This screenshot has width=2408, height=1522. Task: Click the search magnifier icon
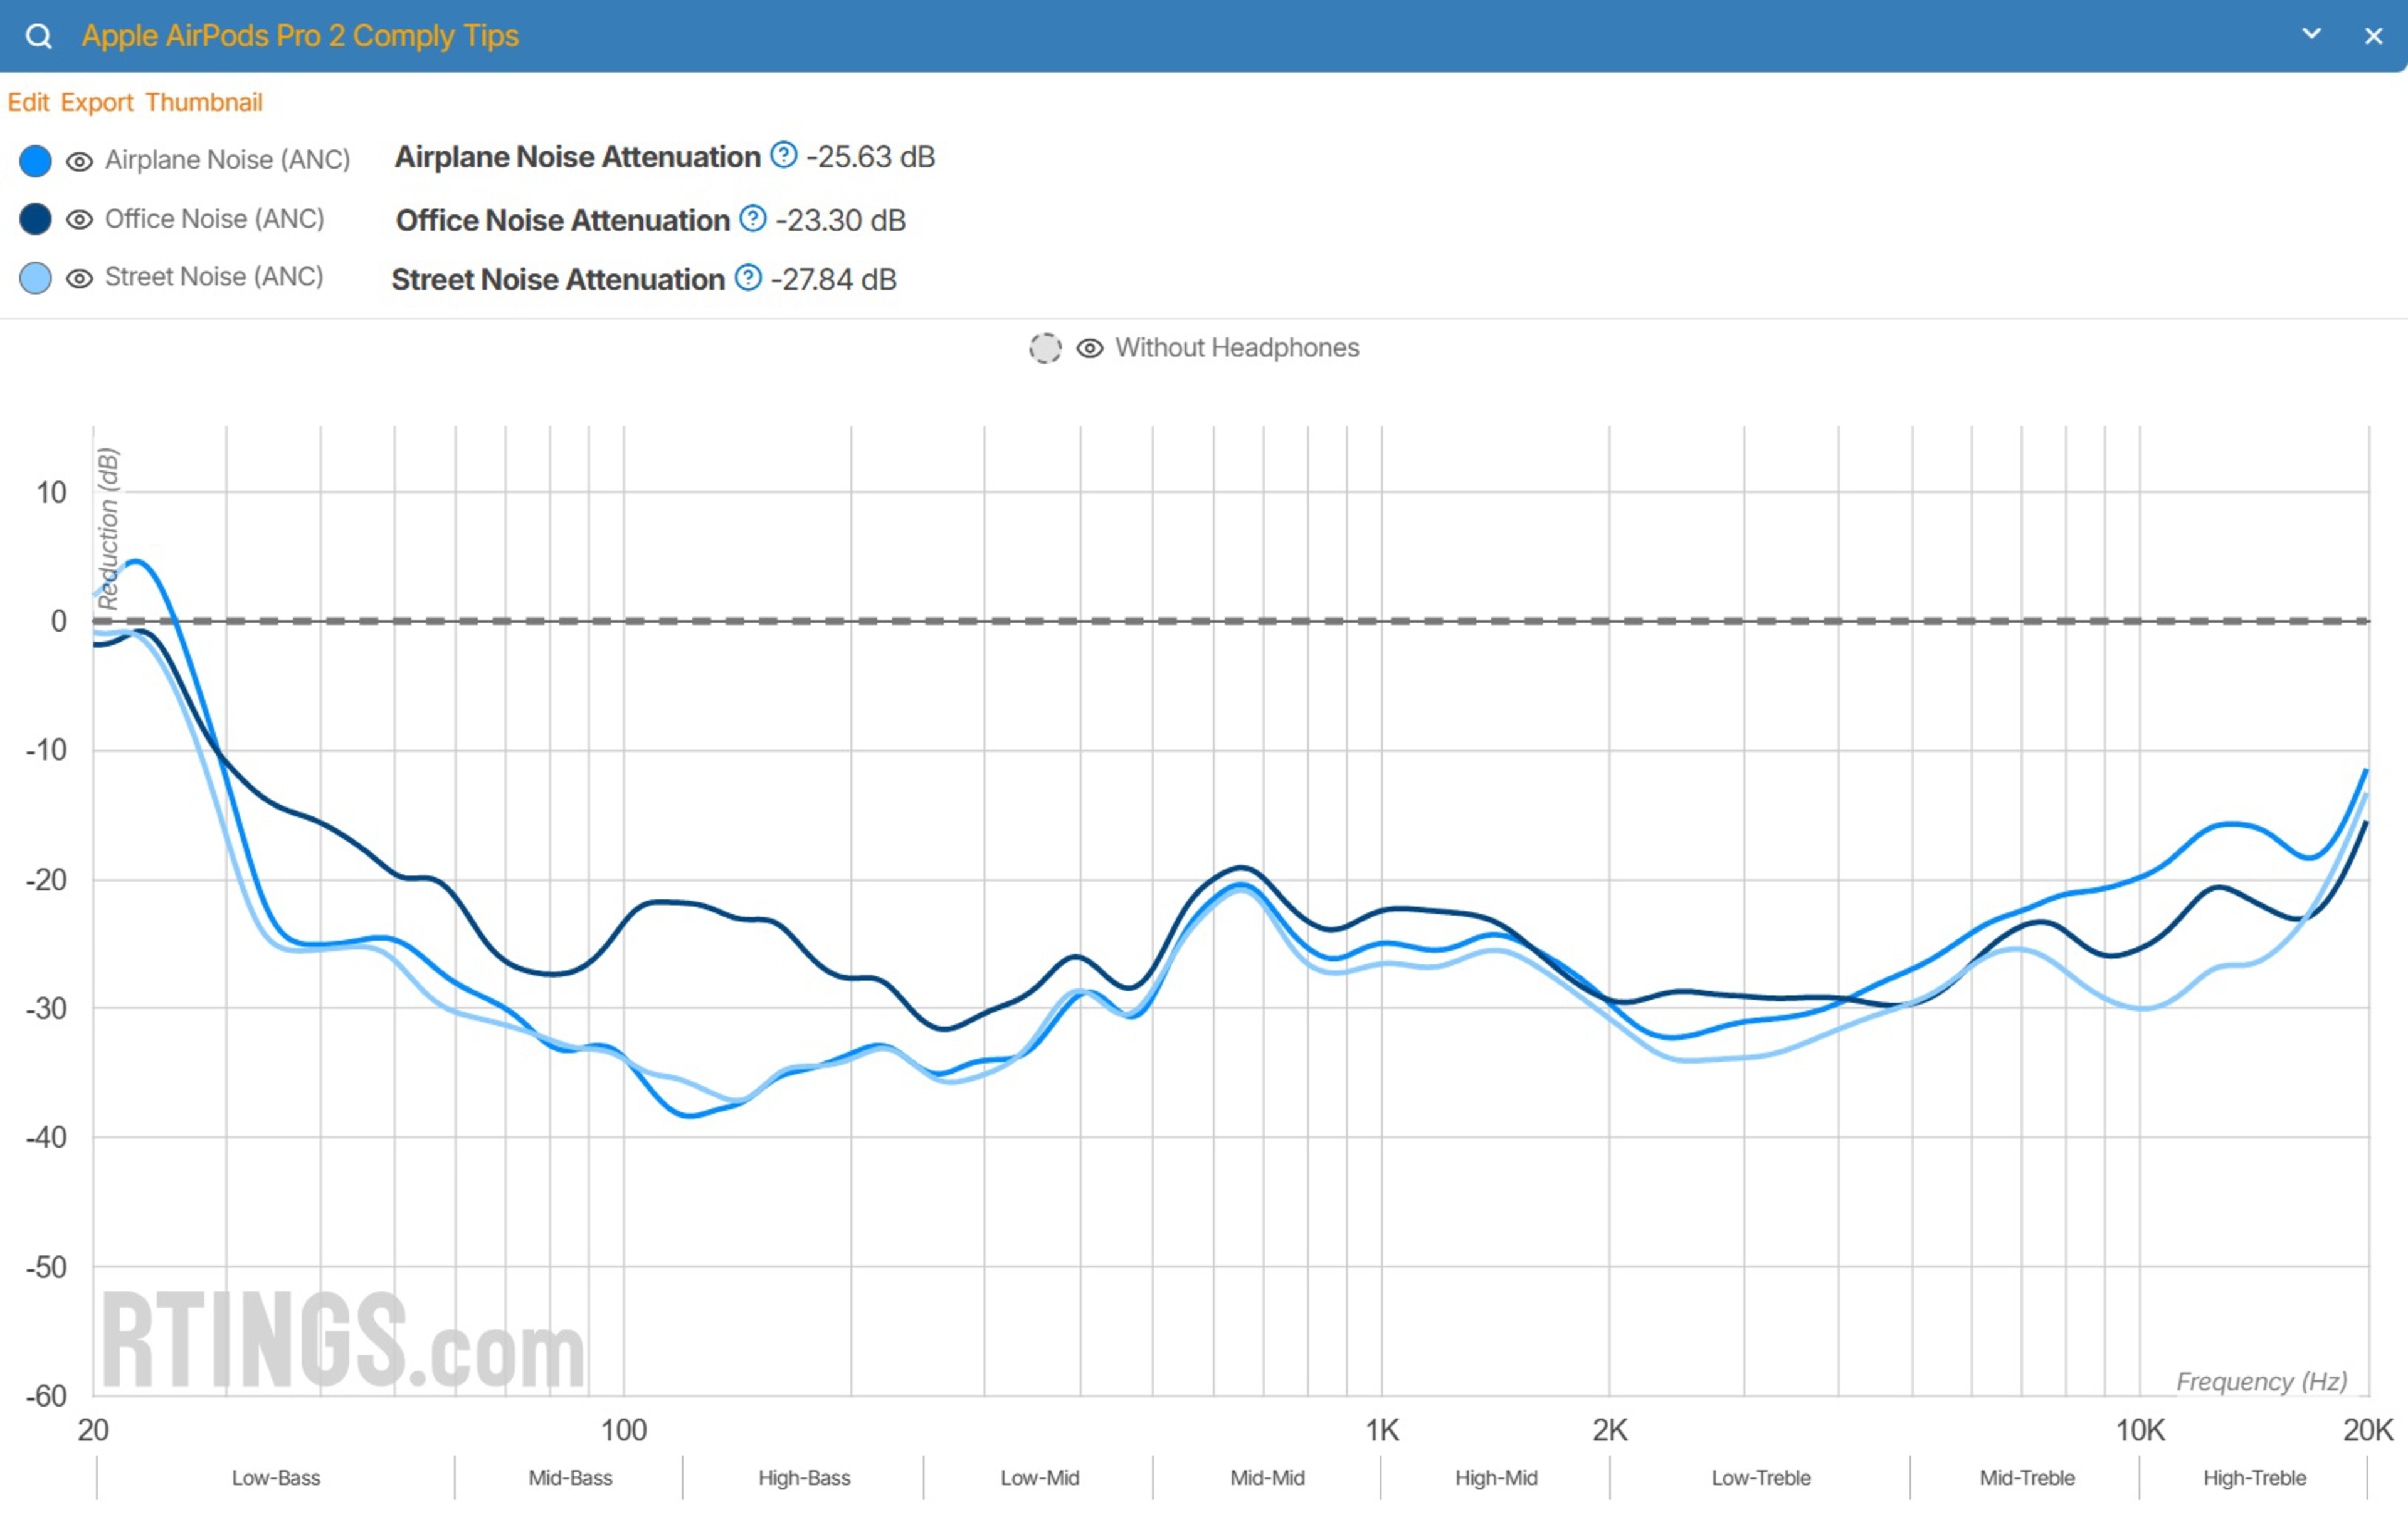click(38, 36)
